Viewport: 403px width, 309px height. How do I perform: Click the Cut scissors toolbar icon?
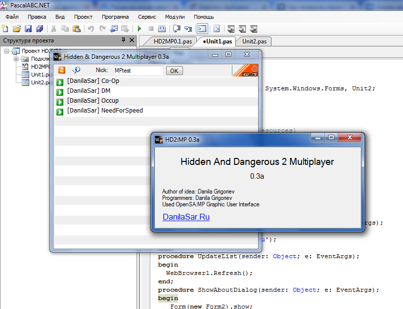click(53, 29)
